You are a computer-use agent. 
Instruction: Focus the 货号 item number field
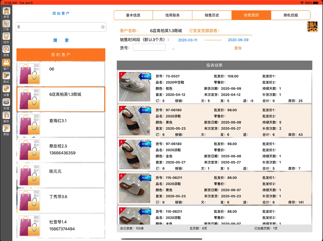[149, 47]
